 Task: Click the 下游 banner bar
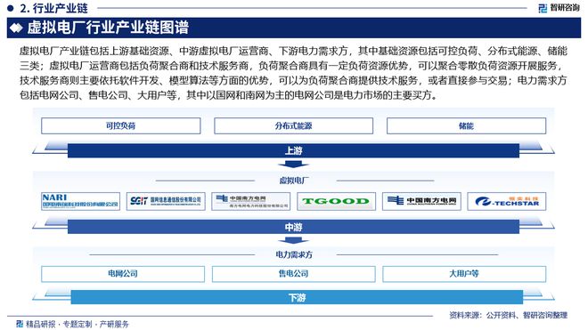(297, 297)
